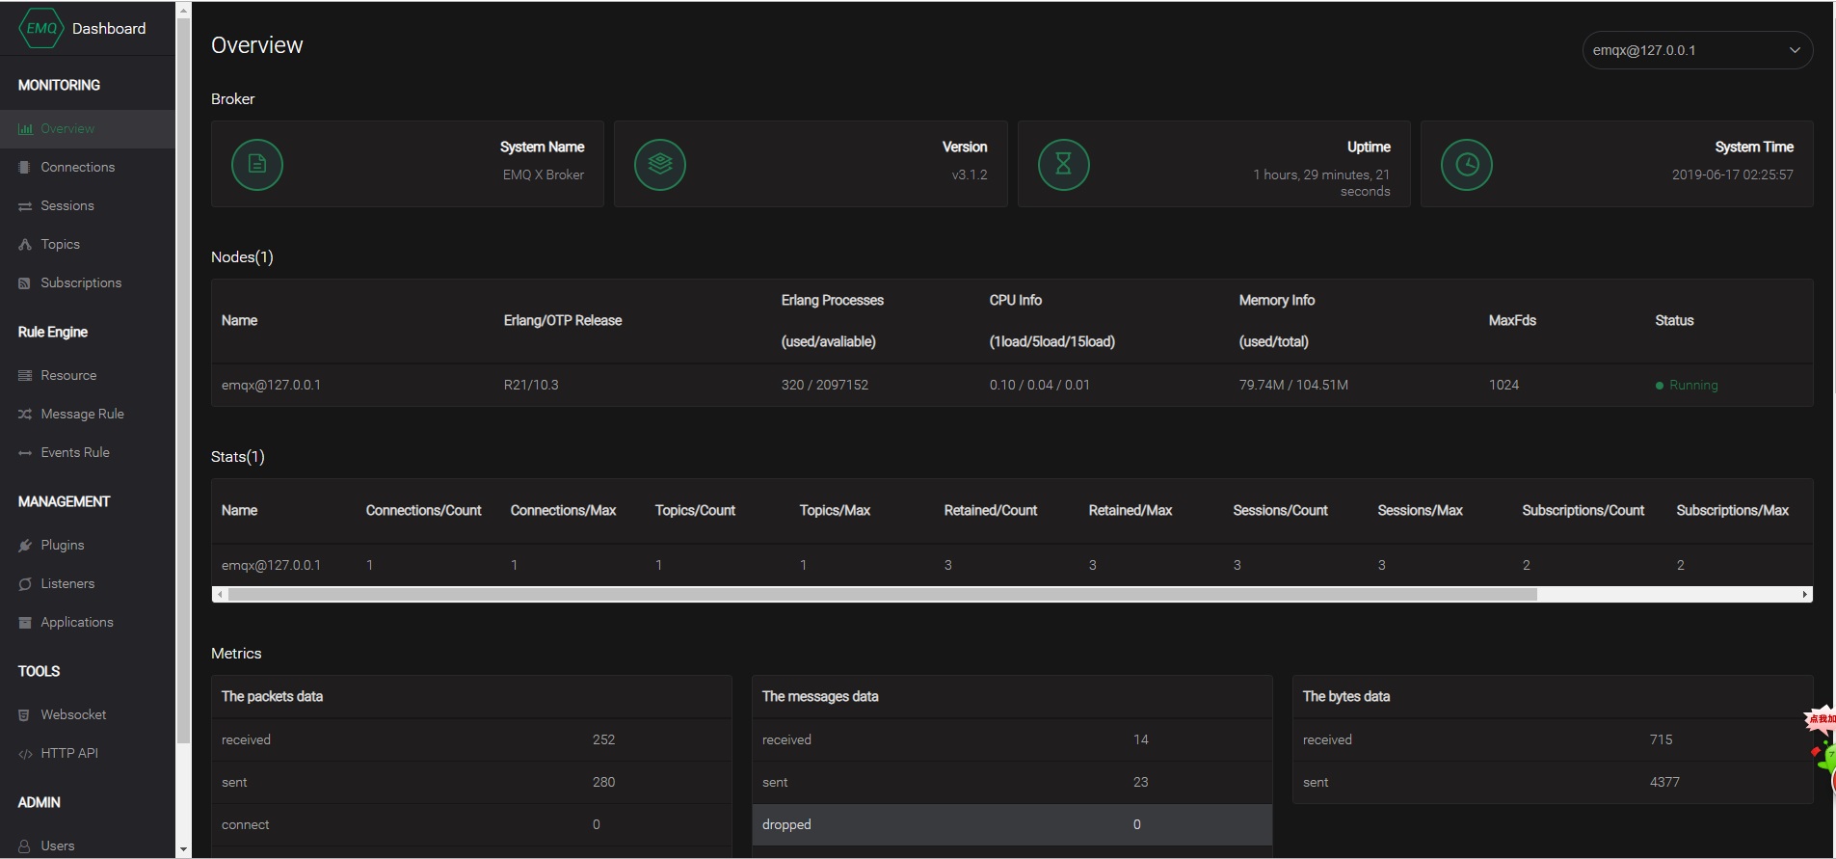Click the Running status text
1836x859 pixels.
(x=1693, y=385)
